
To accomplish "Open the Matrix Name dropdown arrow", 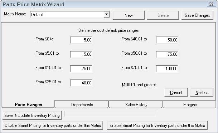I will (107, 14).
